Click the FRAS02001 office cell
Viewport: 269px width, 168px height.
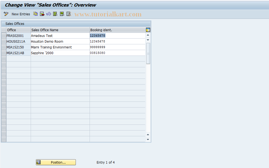point(19,36)
